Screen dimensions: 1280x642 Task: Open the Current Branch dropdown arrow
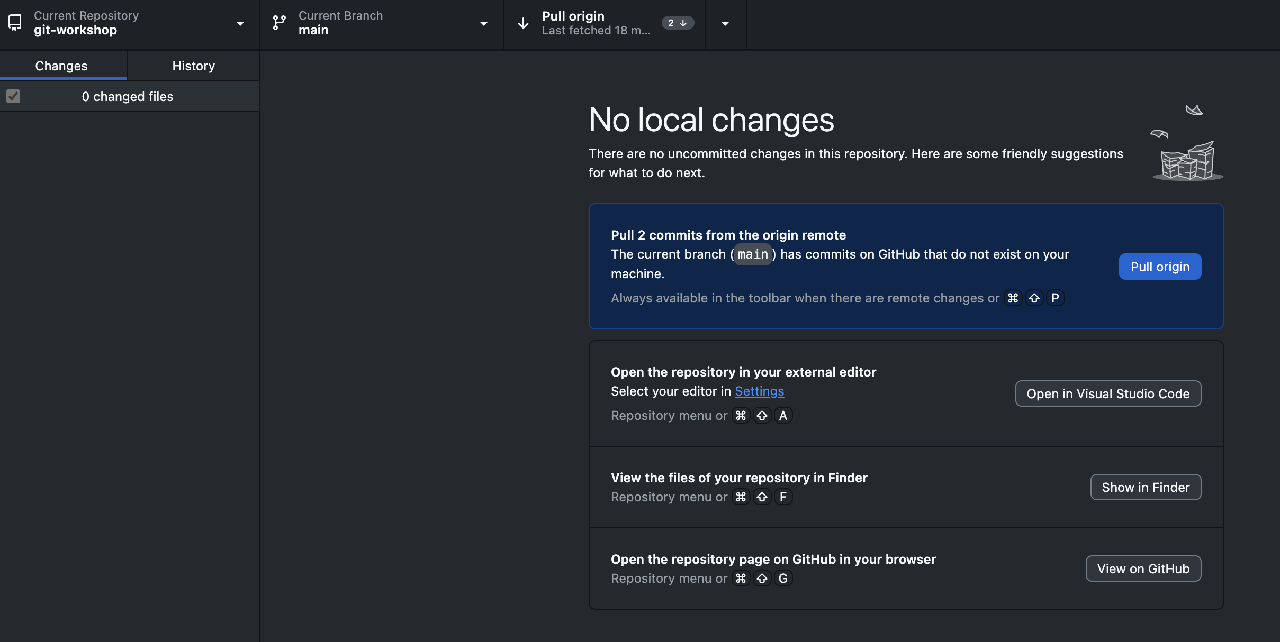pos(483,24)
